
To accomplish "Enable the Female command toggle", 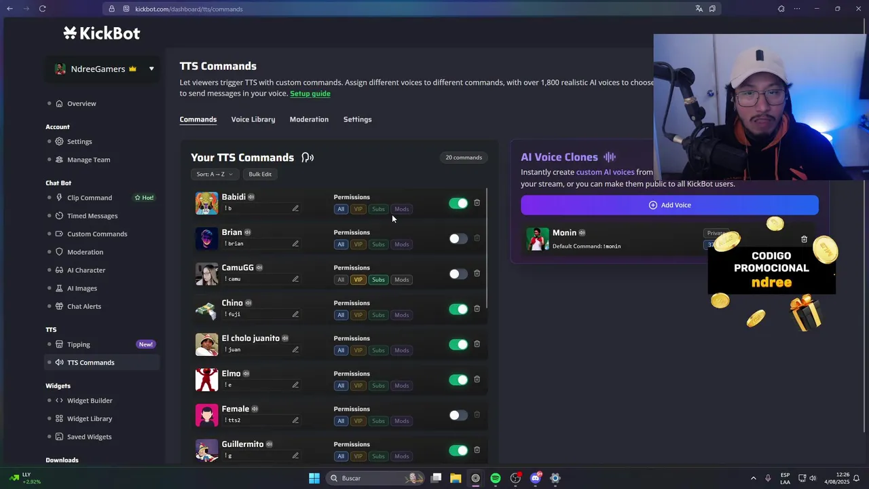I will point(458,415).
